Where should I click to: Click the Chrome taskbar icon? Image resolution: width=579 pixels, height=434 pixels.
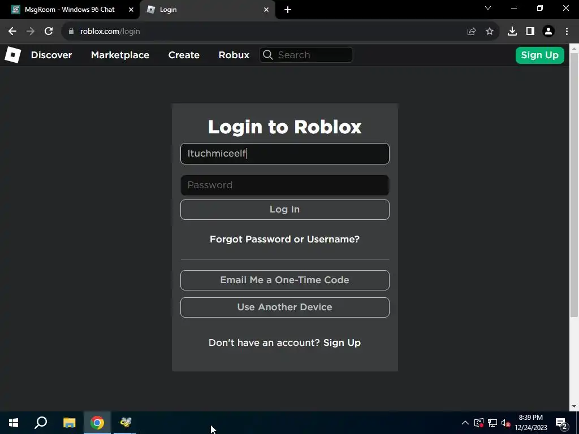(x=97, y=423)
